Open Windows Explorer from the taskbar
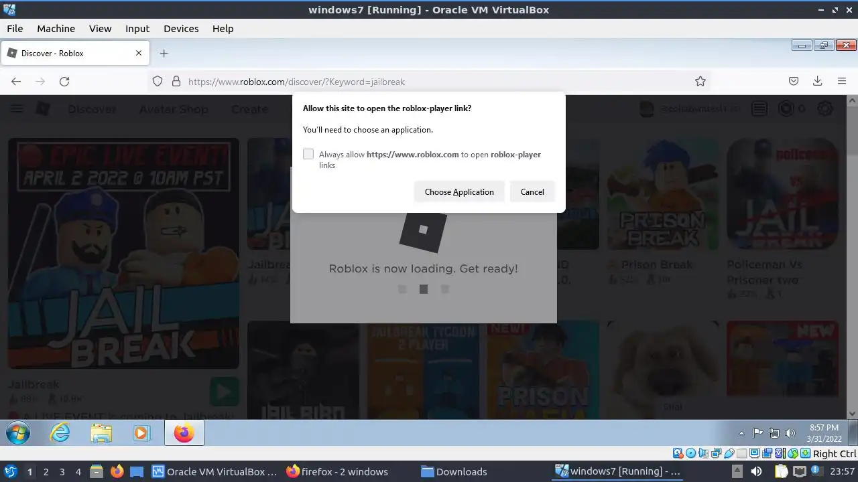 tap(101, 433)
